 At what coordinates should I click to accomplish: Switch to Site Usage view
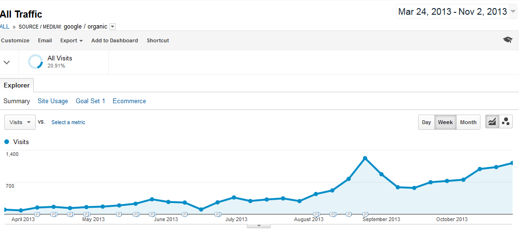point(53,101)
